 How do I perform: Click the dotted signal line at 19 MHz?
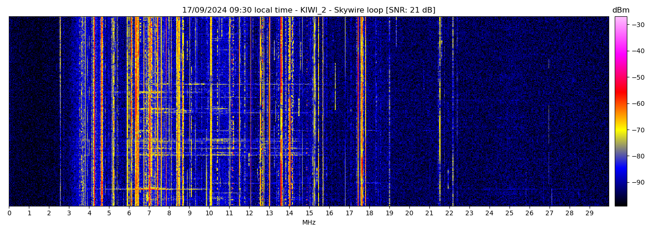[389, 112]
